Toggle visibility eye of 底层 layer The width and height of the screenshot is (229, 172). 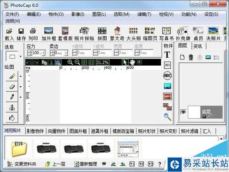pyautogui.click(x=183, y=112)
